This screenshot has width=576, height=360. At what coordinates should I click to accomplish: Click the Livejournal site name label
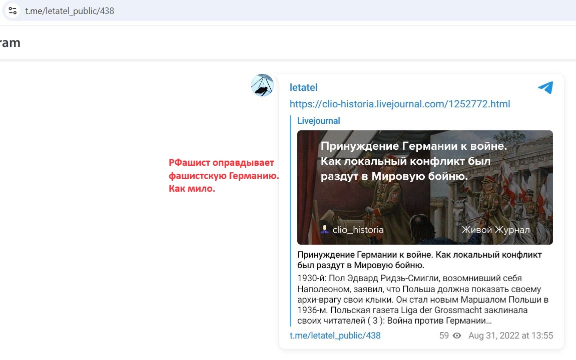(x=318, y=121)
